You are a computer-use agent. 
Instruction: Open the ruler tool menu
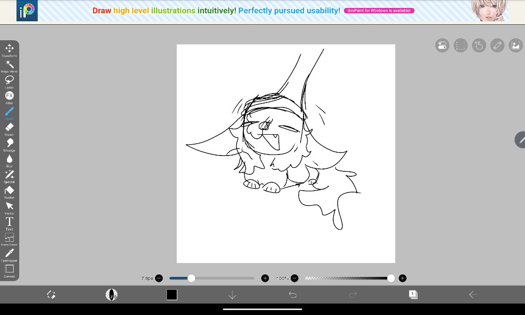[x=497, y=46]
